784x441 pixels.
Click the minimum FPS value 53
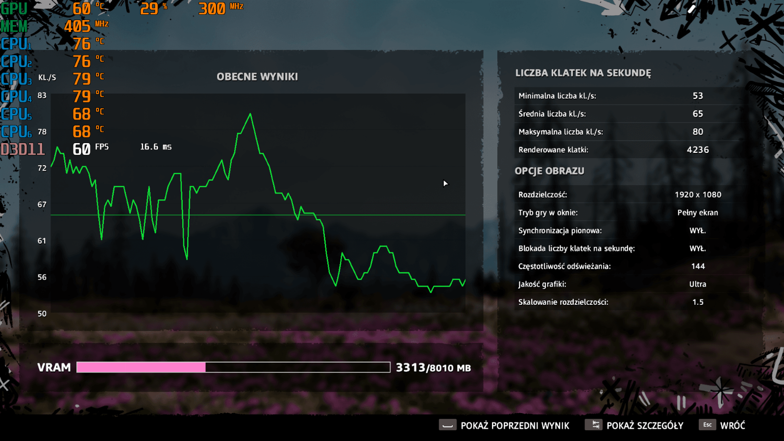tap(698, 96)
